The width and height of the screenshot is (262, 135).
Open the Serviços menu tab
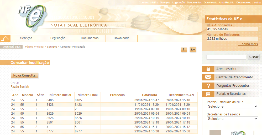(x=26, y=38)
